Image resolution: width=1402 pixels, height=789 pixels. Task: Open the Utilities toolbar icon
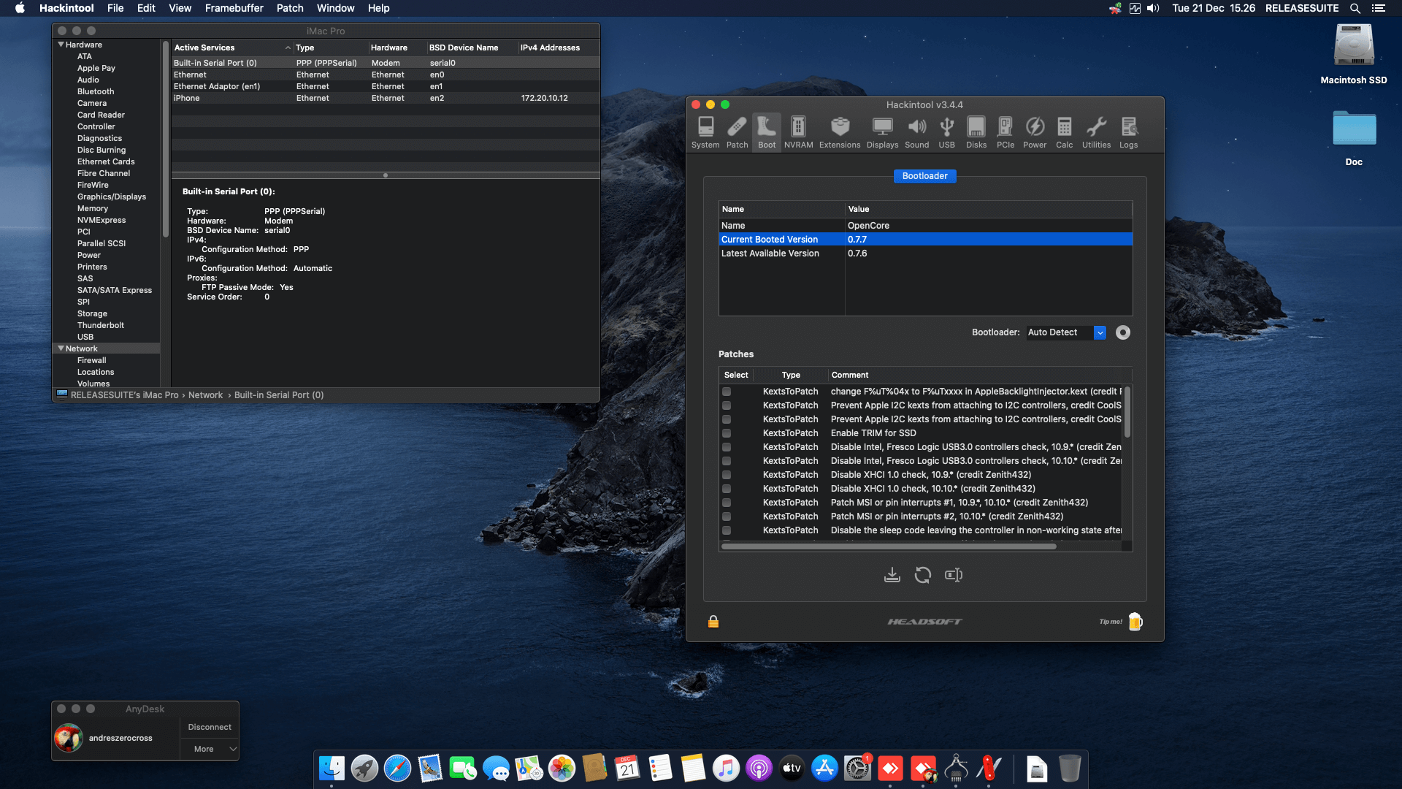(x=1096, y=132)
